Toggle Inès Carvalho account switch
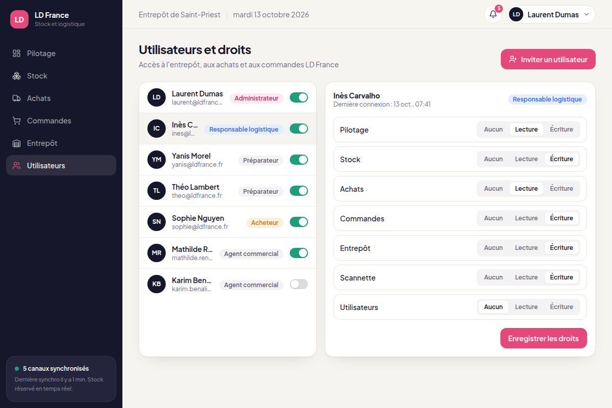The image size is (612, 408). coord(299,129)
